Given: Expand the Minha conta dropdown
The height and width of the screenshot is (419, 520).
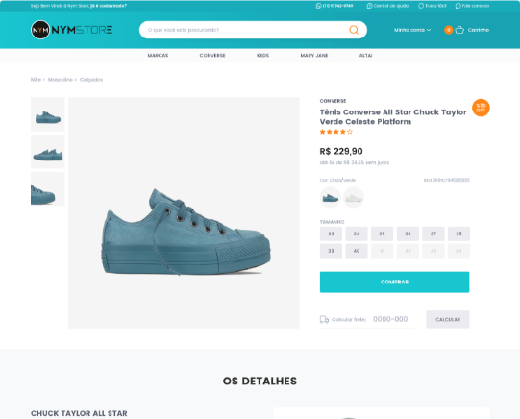Looking at the screenshot, I should (412, 30).
